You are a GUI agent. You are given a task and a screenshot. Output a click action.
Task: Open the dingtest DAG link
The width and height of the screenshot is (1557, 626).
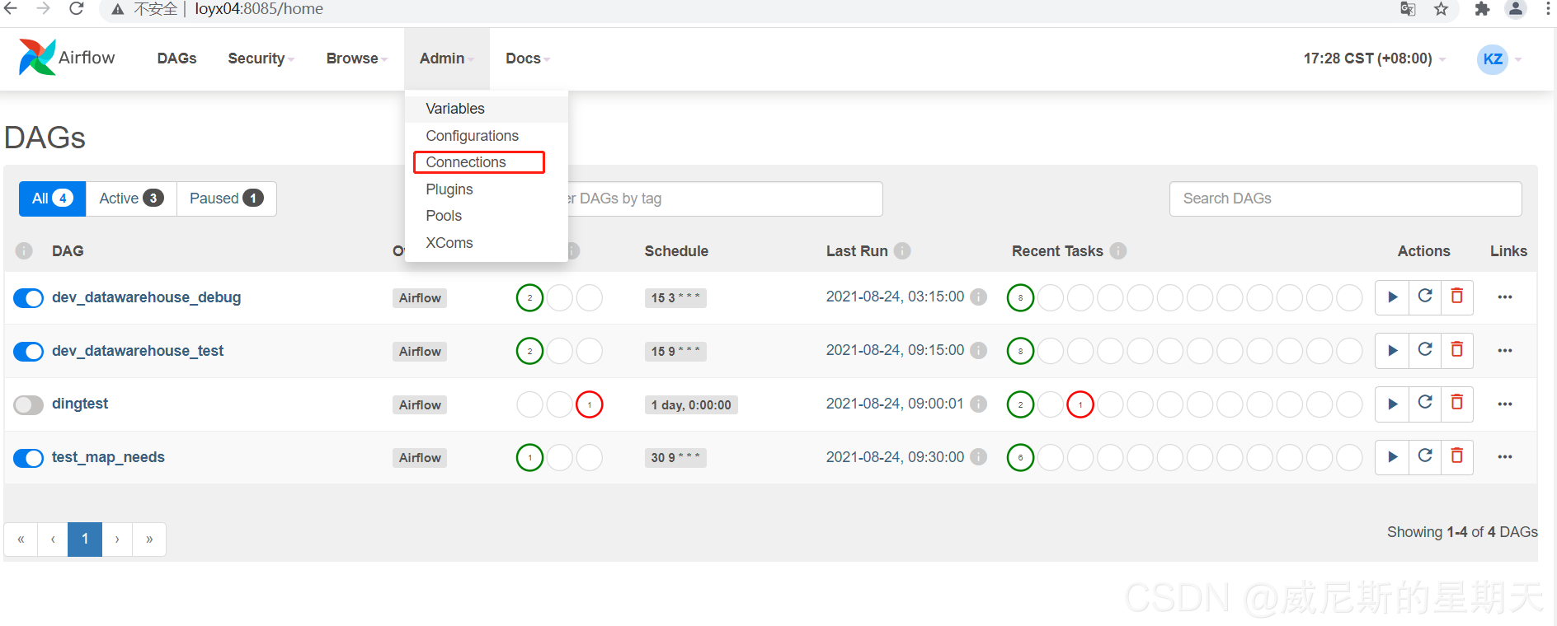click(80, 404)
